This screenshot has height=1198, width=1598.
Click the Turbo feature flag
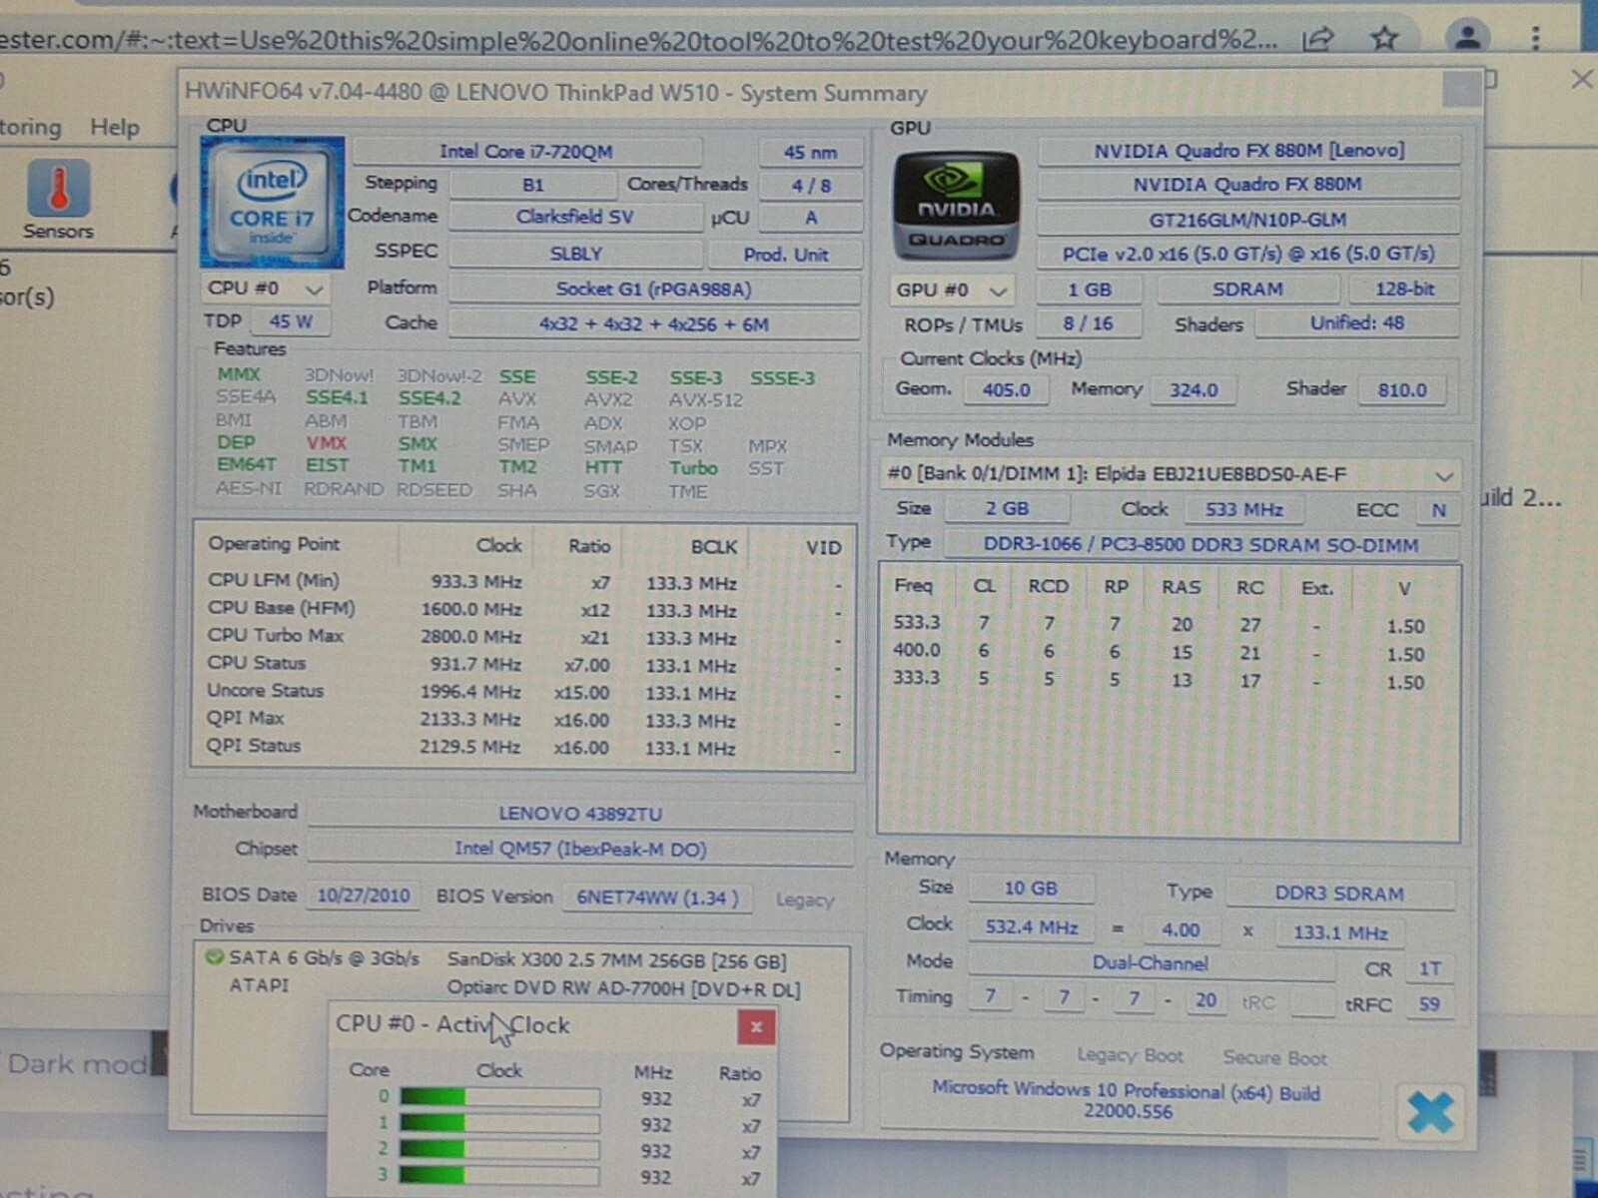(x=693, y=467)
